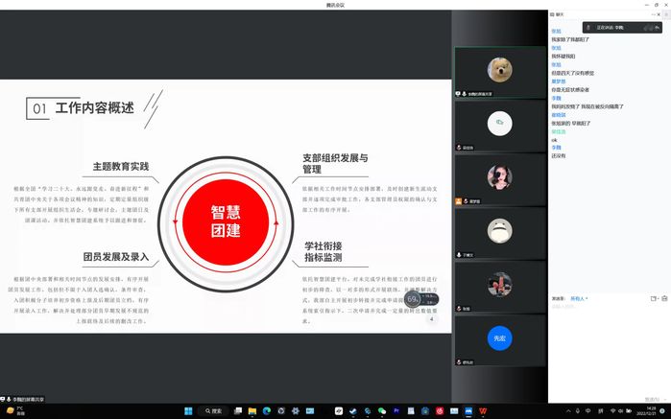Screen dimensions: 671x419
Task: Click the chat bubble icon beside 聊天 title
Action: 553,14
